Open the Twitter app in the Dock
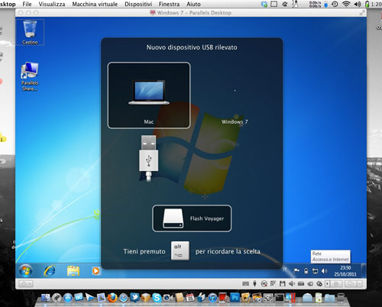This screenshot has height=307, width=382. click(134, 297)
